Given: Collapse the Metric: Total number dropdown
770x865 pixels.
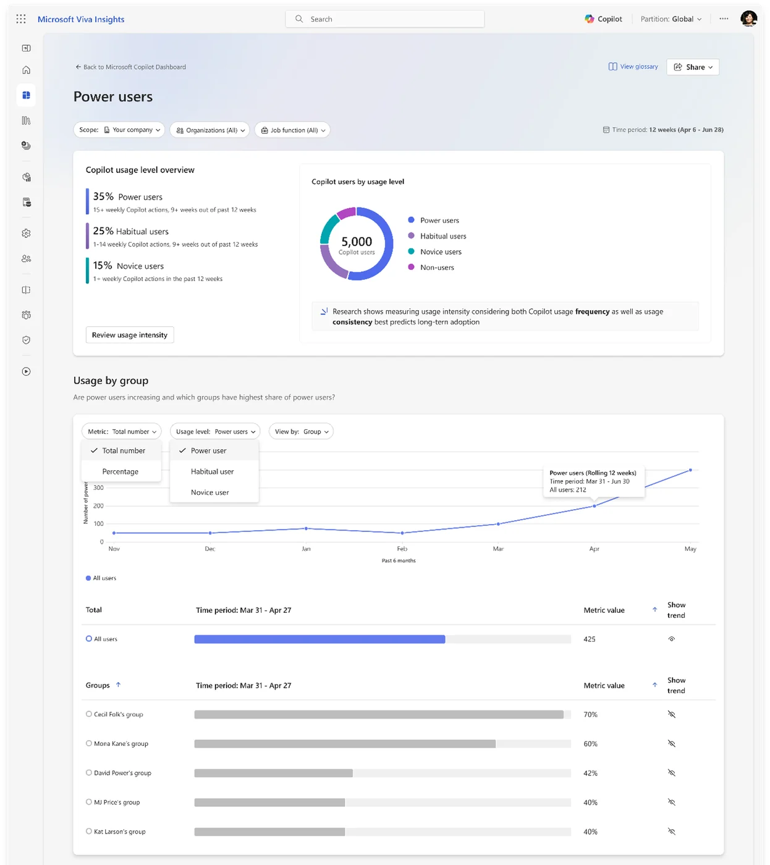Looking at the screenshot, I should (122, 431).
